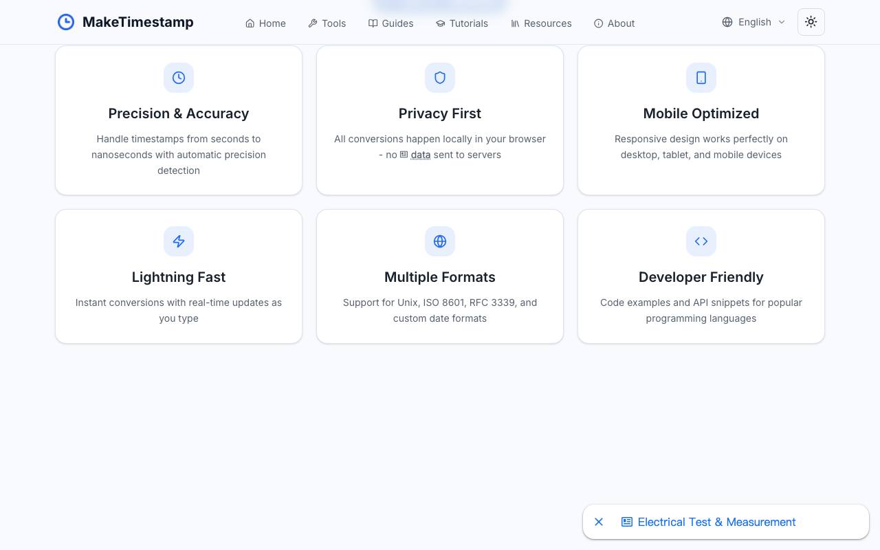Open the Resources menu
The height and width of the screenshot is (550, 880).
pos(541,23)
